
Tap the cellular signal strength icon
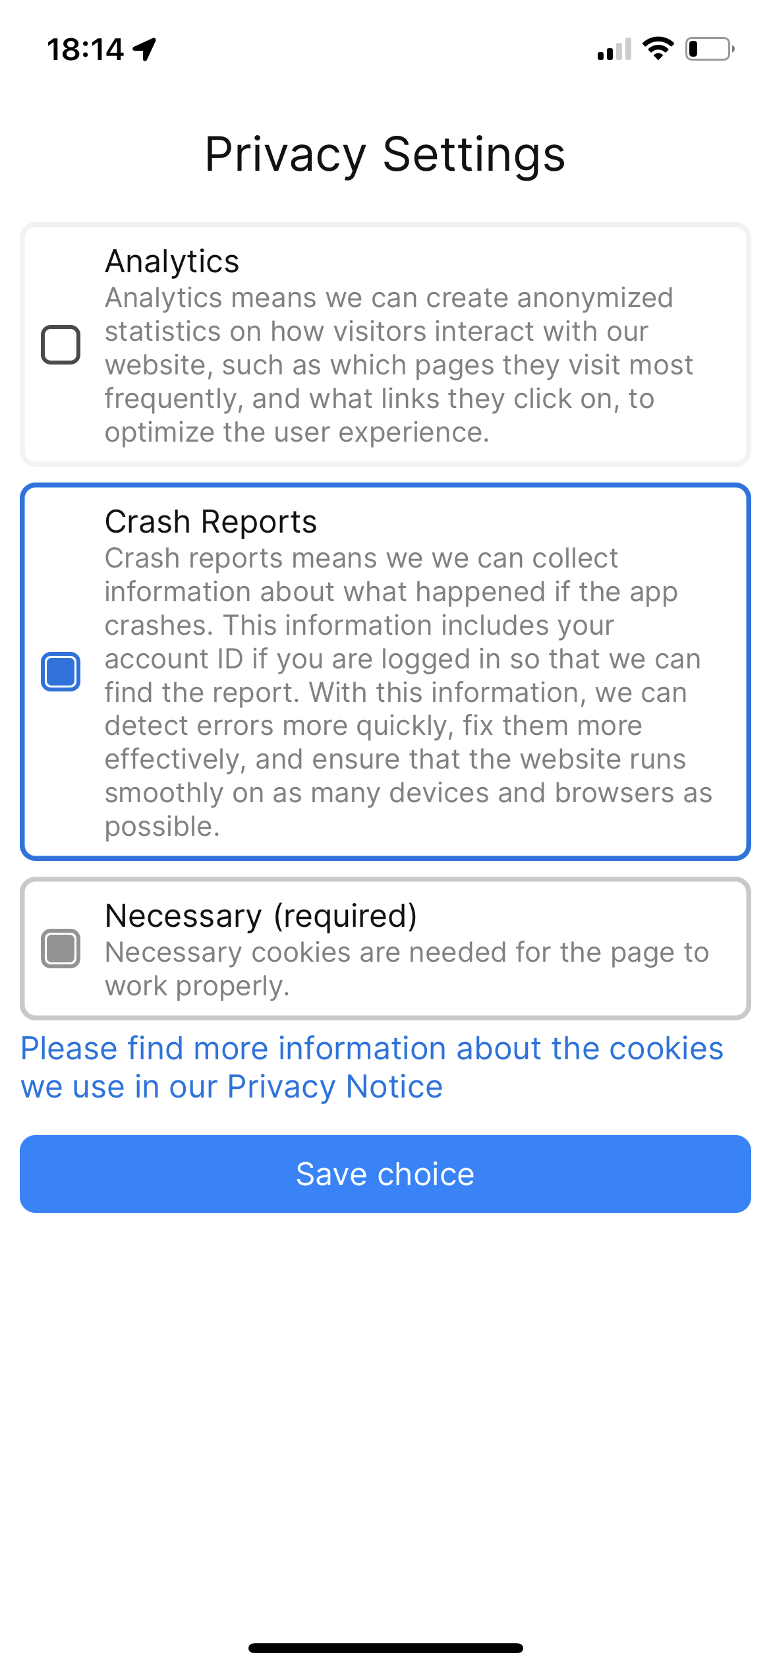click(614, 49)
